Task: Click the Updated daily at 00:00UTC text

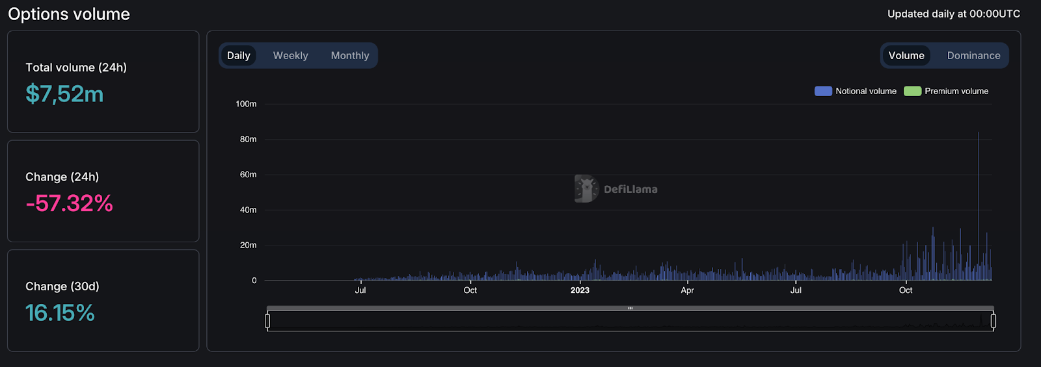Action: pos(954,14)
